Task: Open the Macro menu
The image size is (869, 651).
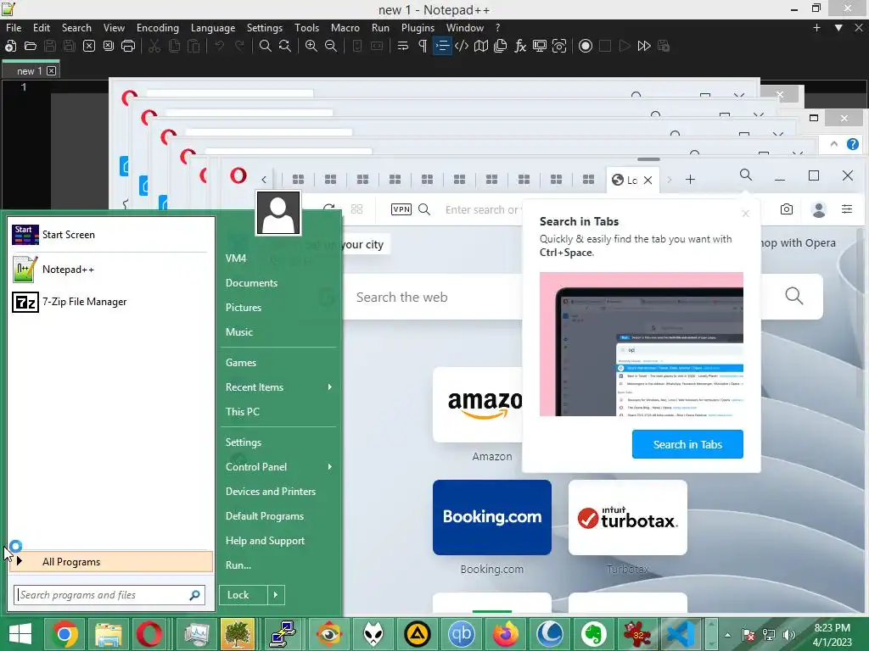Action: pyautogui.click(x=345, y=28)
